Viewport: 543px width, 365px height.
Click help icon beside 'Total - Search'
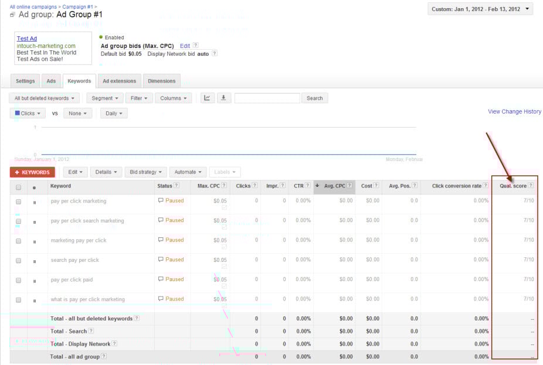(x=91, y=331)
